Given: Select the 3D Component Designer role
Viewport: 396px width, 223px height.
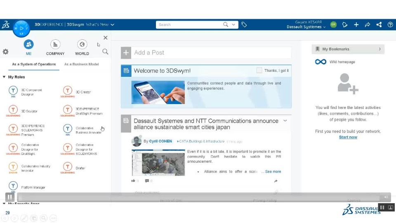Looking at the screenshot, I should (25, 92).
